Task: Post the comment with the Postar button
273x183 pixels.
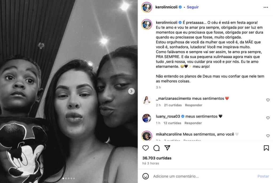Action: [x=263, y=176]
